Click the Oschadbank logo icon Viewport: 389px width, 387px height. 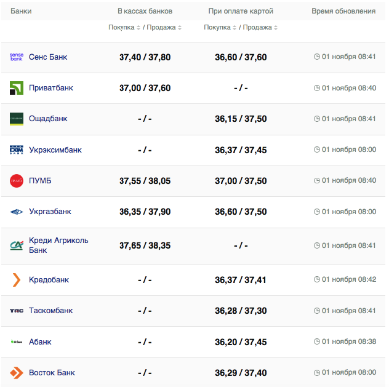tap(17, 119)
